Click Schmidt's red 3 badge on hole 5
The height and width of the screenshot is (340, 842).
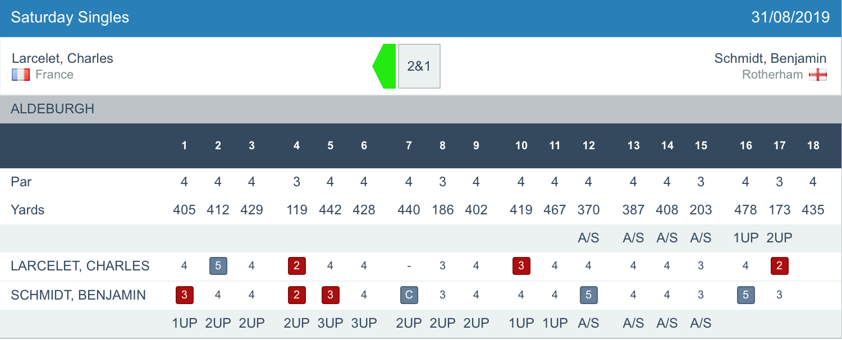[x=330, y=295]
